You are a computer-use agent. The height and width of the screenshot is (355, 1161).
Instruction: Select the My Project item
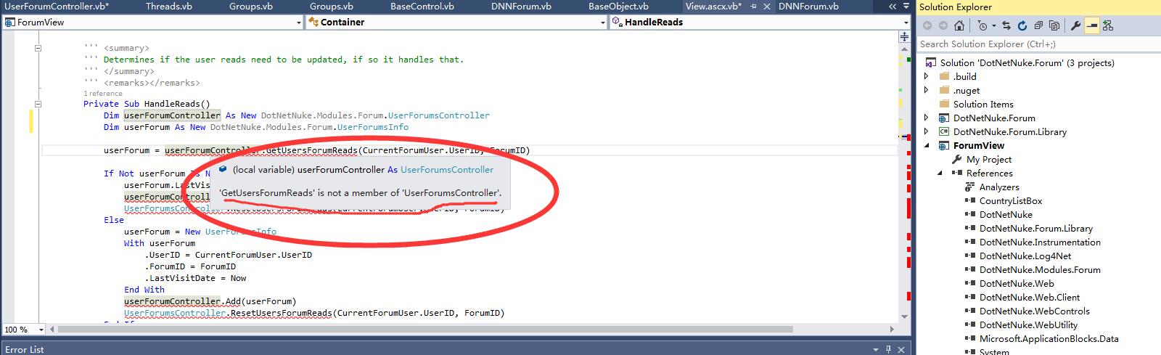pyautogui.click(x=988, y=159)
